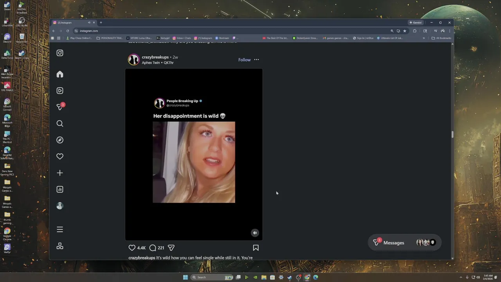Image resolution: width=501 pixels, height=282 pixels.
Task: Open 'The Best Of The Int...' bookmark
Action: (275, 38)
